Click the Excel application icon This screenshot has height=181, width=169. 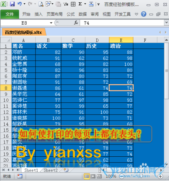pos(3,4)
